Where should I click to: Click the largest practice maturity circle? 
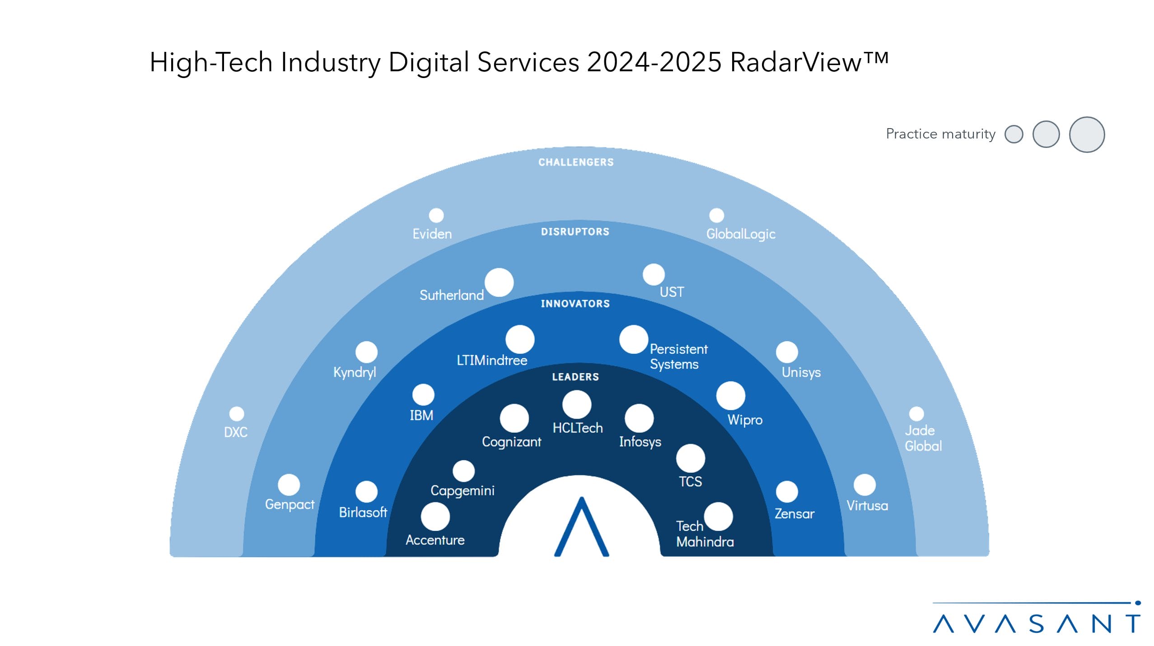click(1087, 134)
